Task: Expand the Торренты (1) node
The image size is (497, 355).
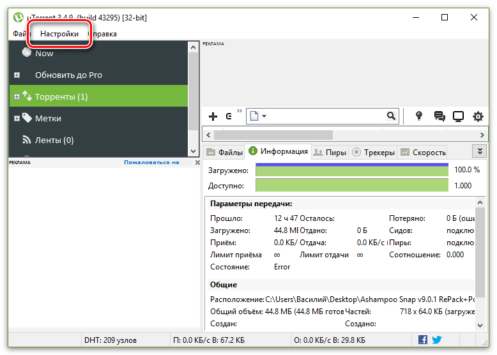Action: tap(17, 96)
